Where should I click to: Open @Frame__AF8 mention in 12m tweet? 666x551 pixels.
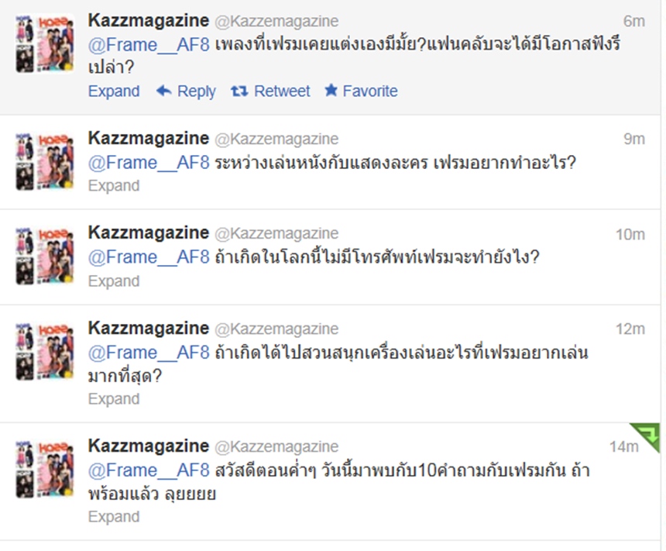149,353
